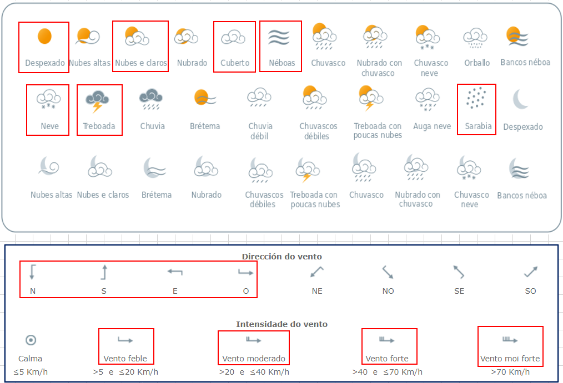Click the sunny Despexado sun icon

click(x=44, y=37)
